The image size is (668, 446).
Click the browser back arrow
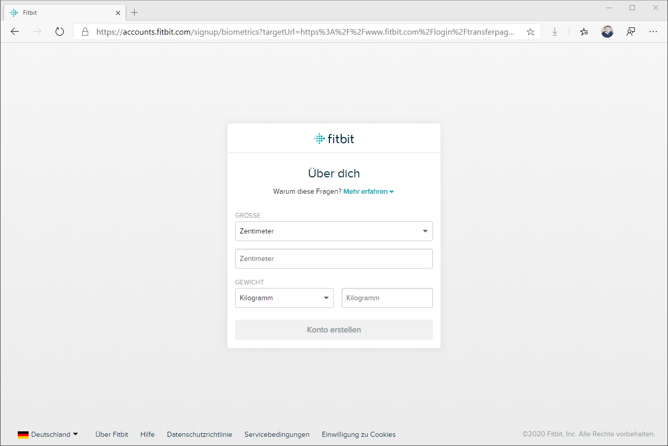(15, 32)
